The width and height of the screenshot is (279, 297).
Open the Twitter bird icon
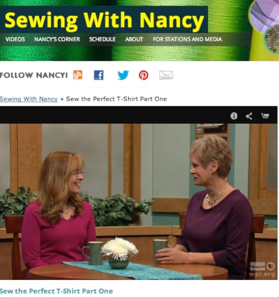[123, 75]
